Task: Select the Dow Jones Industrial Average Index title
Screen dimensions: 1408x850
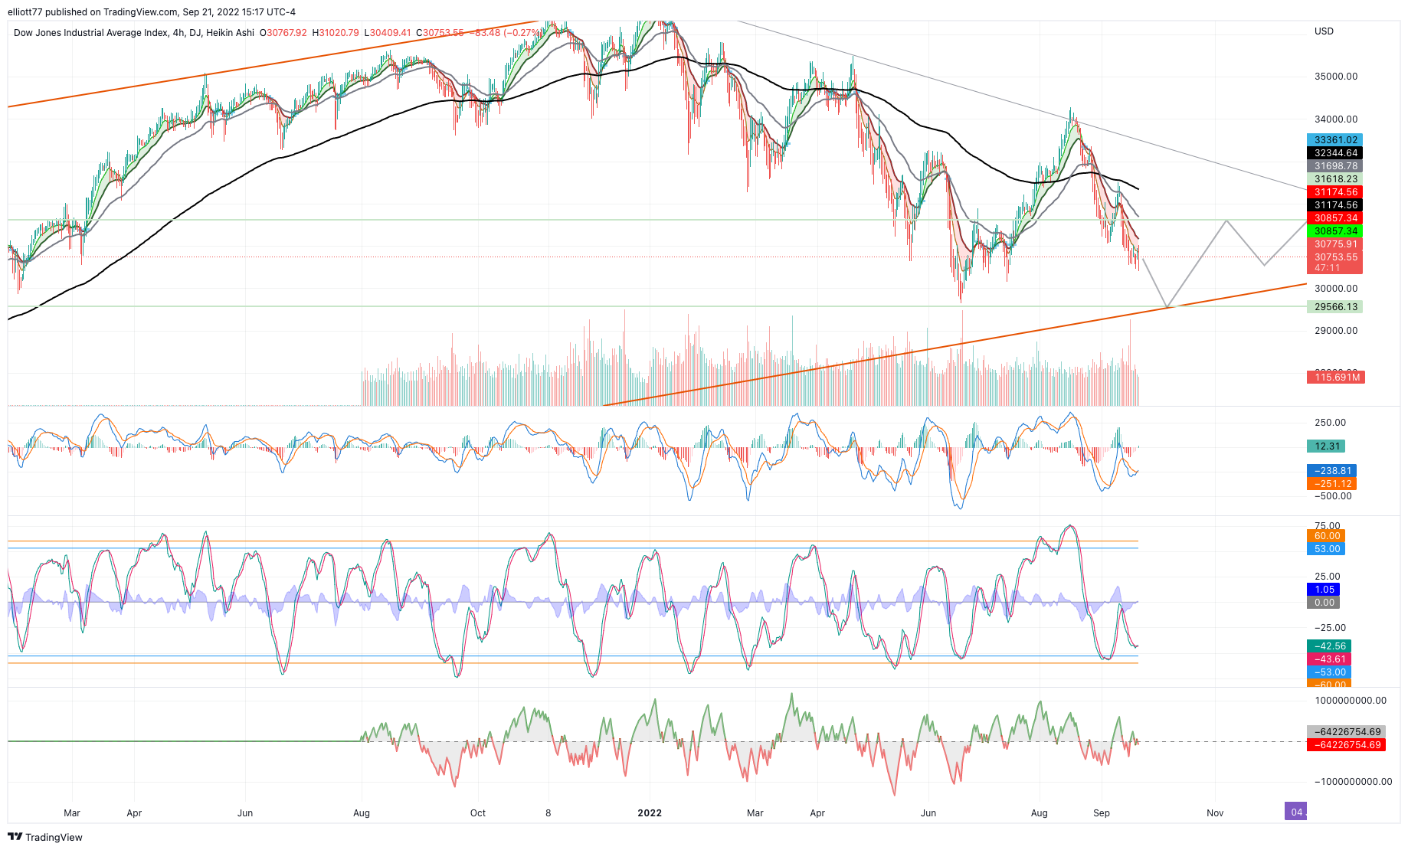Action: 90,33
